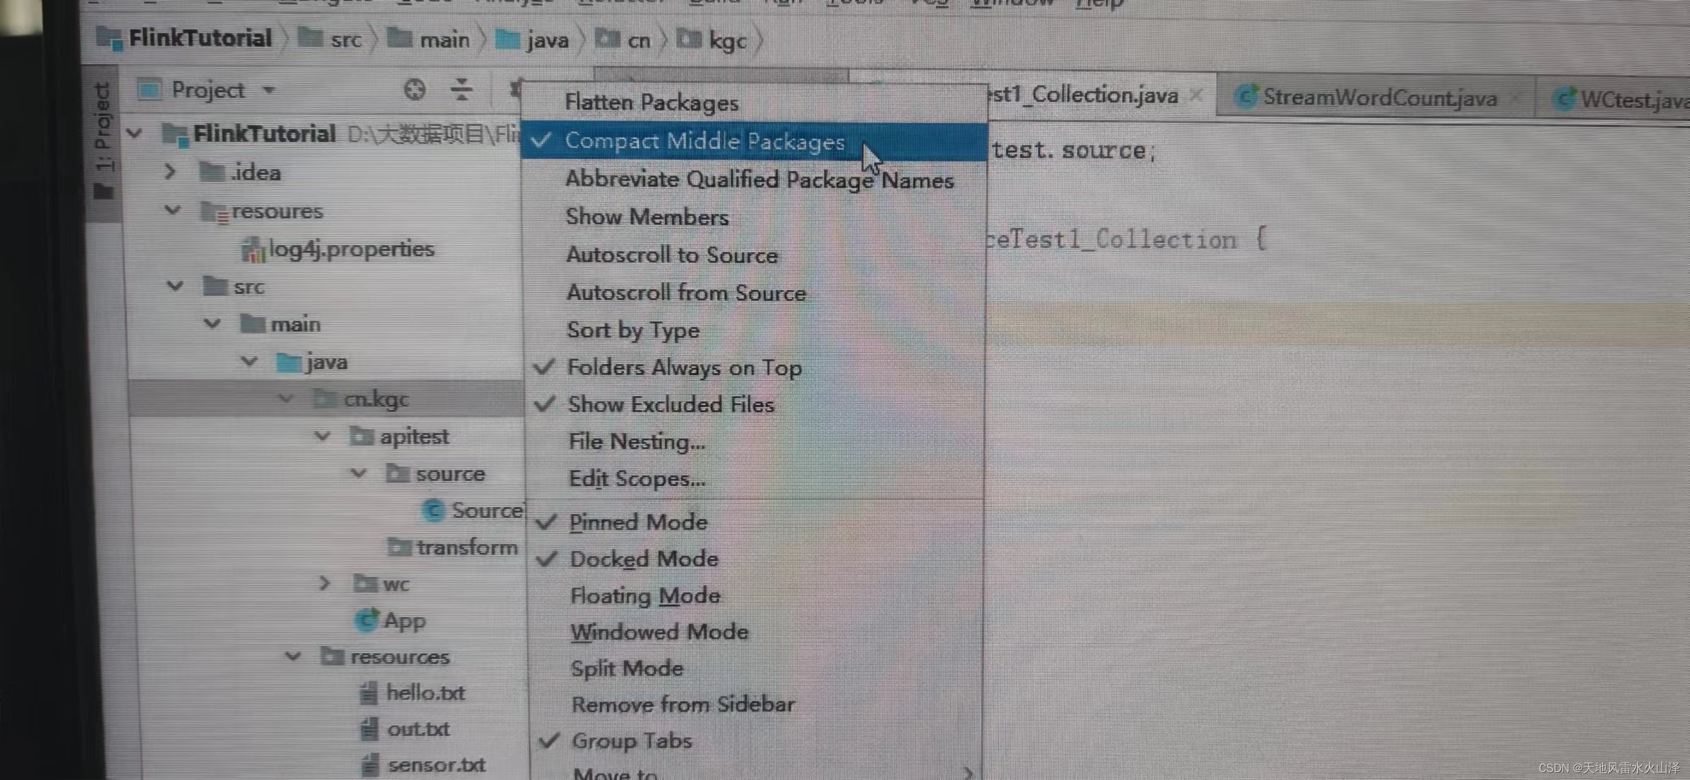Select Autoscroll to Source menu entry

pyautogui.click(x=672, y=255)
